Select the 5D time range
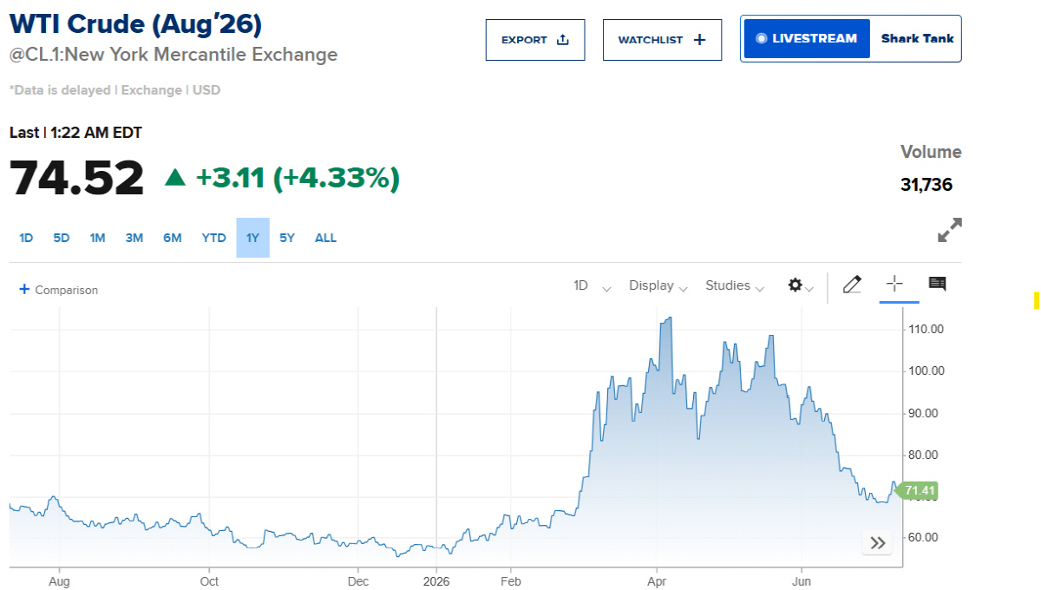This screenshot has width=1041, height=590. click(62, 238)
